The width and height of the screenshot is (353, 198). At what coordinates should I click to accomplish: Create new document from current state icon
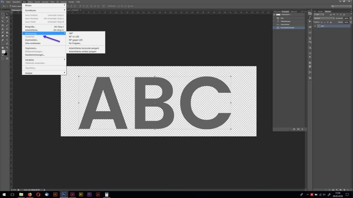(x=294, y=129)
